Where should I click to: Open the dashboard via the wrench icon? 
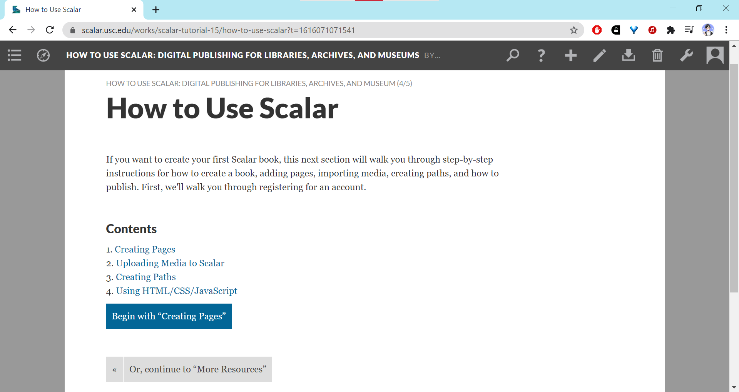686,55
